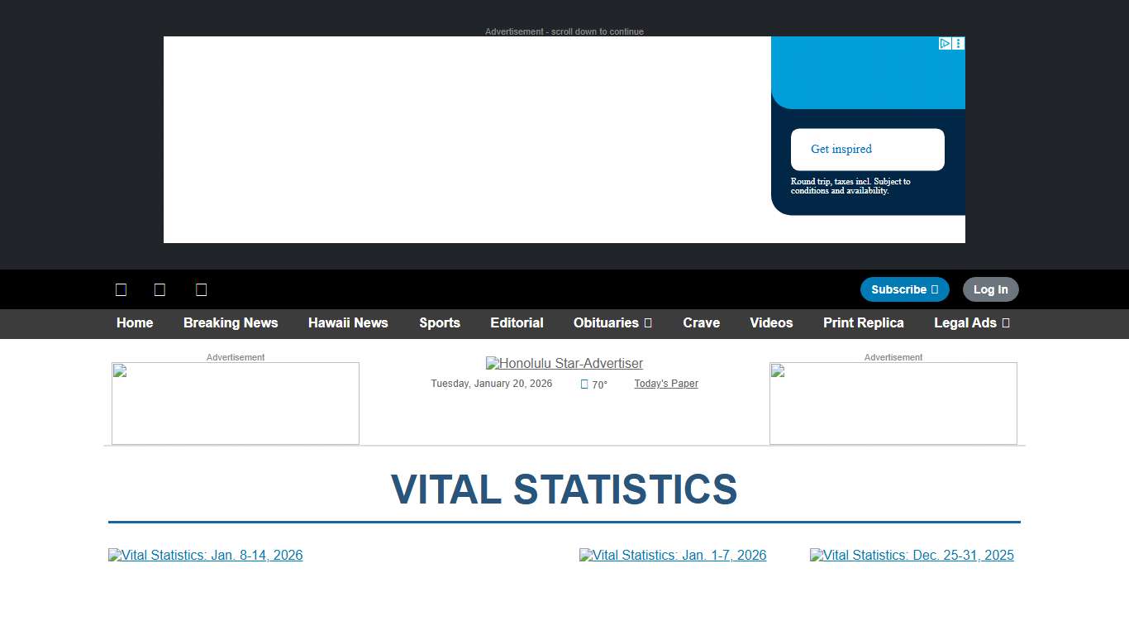1129x635 pixels.
Task: Go to the Sports section
Action: pyautogui.click(x=440, y=323)
